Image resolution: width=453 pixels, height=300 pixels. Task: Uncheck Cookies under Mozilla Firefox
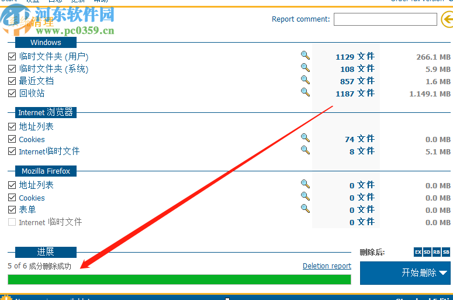[x=12, y=198]
